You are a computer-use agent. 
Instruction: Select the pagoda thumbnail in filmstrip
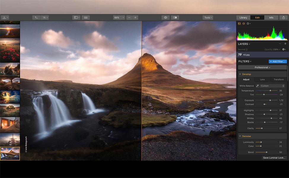tap(10, 140)
